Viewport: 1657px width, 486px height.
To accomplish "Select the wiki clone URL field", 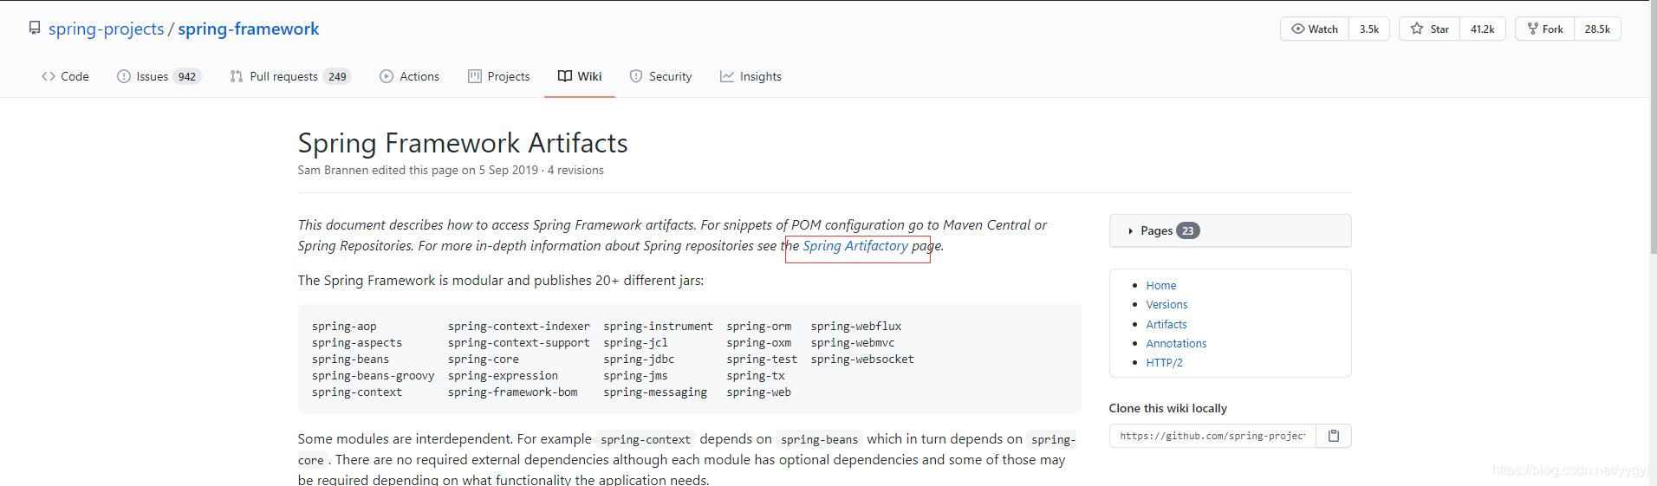I will coord(1212,436).
